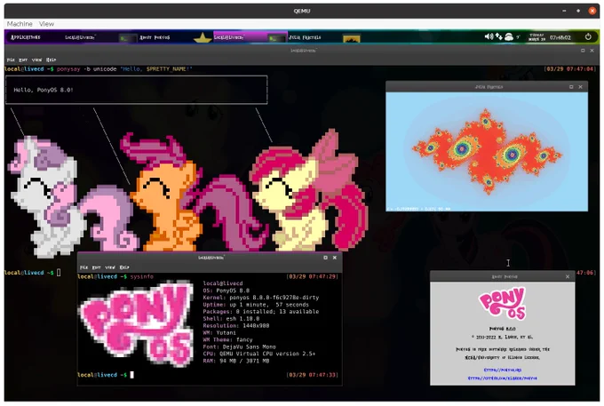Click the copyright line in About PonyOS
Screen dimensions: 604x406
click(503, 337)
